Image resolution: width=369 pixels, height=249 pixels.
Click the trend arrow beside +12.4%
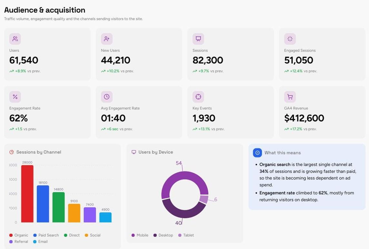tap(286, 71)
